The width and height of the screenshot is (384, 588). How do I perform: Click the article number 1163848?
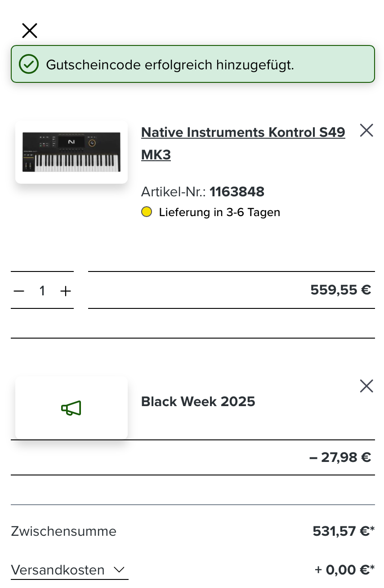click(237, 192)
